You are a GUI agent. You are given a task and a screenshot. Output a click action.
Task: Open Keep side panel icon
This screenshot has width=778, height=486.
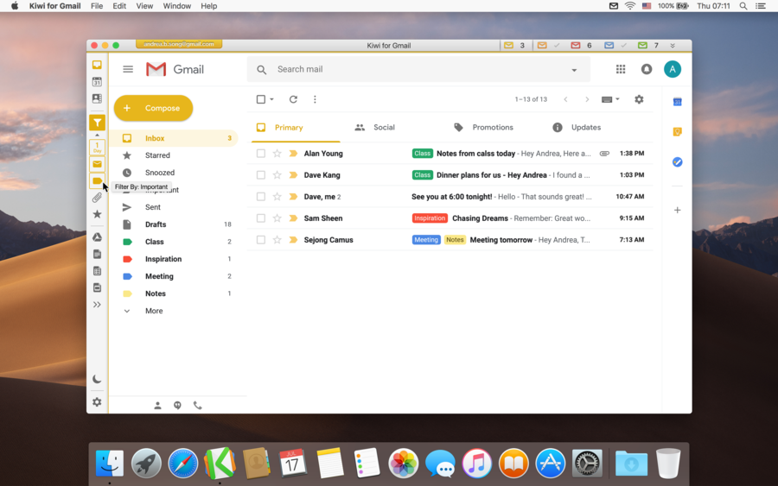tap(677, 132)
